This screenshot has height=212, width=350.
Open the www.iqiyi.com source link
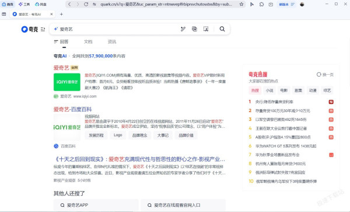85,96
